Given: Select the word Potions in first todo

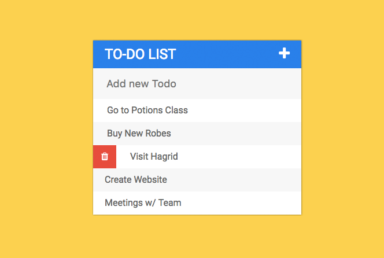Looking at the screenshot, I should (147, 110).
